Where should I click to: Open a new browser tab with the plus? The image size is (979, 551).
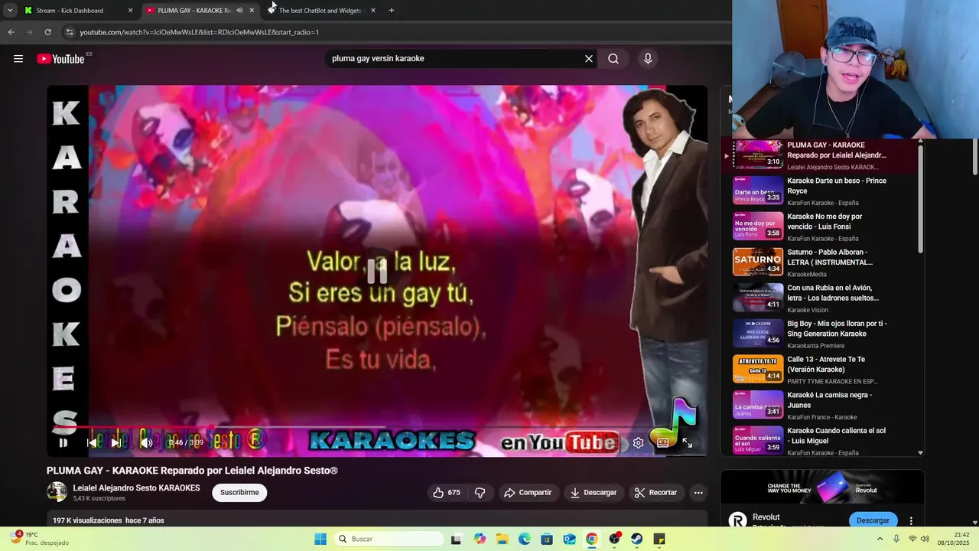click(392, 11)
